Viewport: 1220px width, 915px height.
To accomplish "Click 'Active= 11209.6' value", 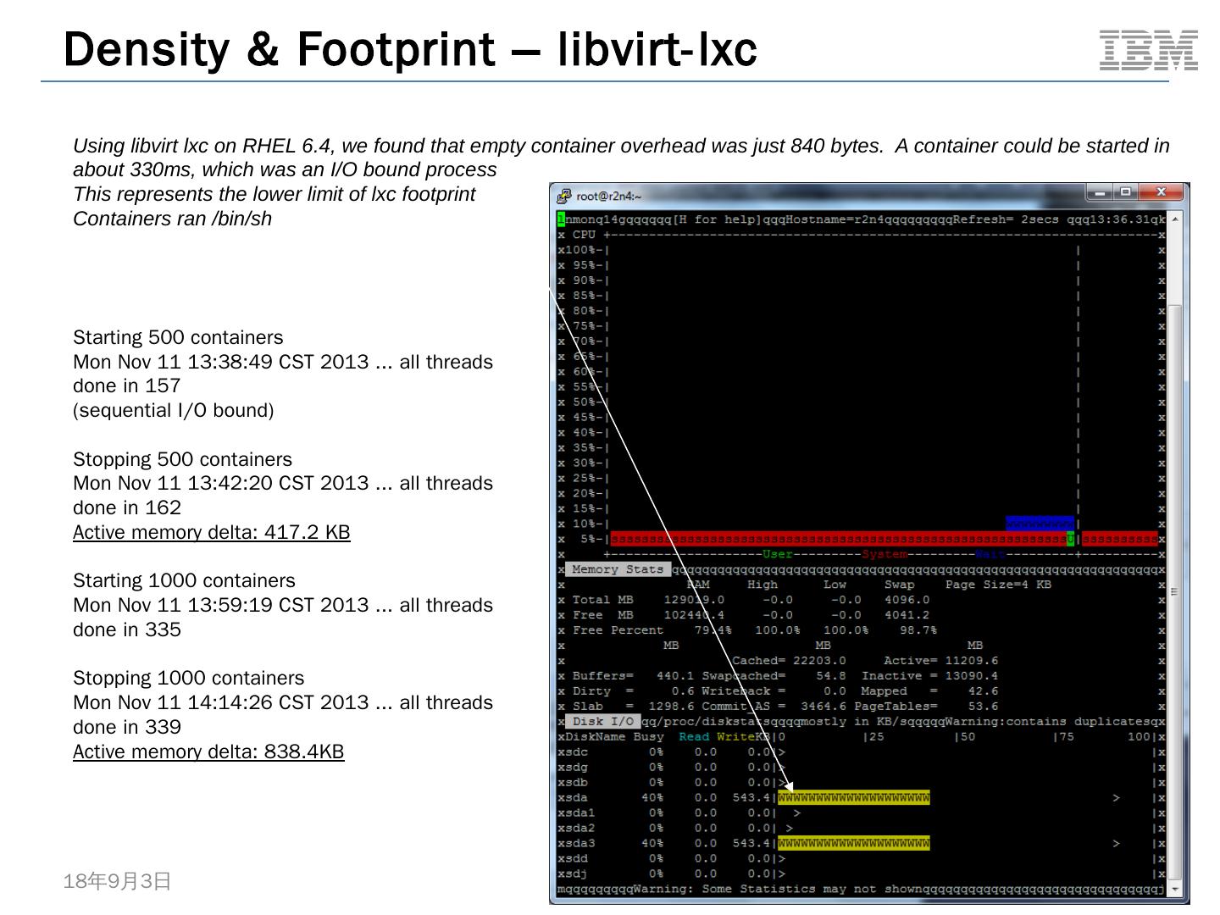I will tap(941, 661).
